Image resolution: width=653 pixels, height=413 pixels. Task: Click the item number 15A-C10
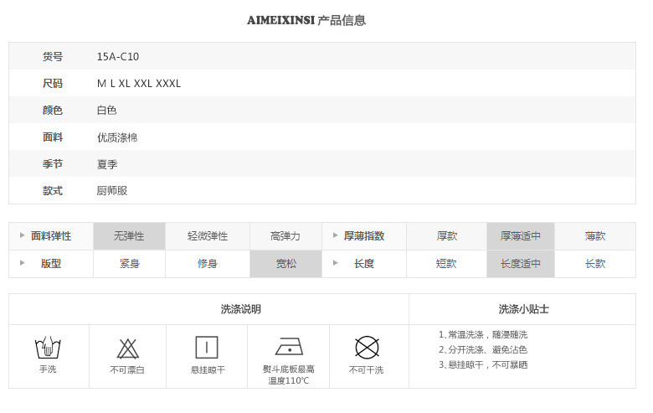(118, 56)
